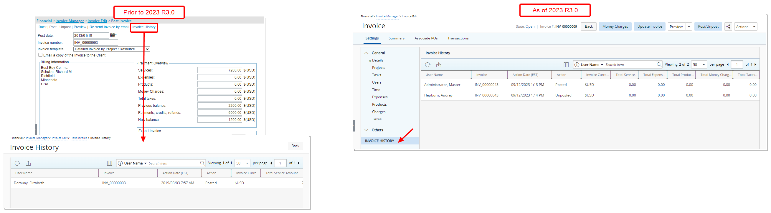771x213 pixels.
Task: Select Taxes under General
Action: click(x=377, y=119)
